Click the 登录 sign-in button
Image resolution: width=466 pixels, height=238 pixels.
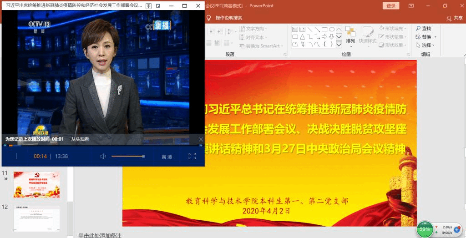390,6
